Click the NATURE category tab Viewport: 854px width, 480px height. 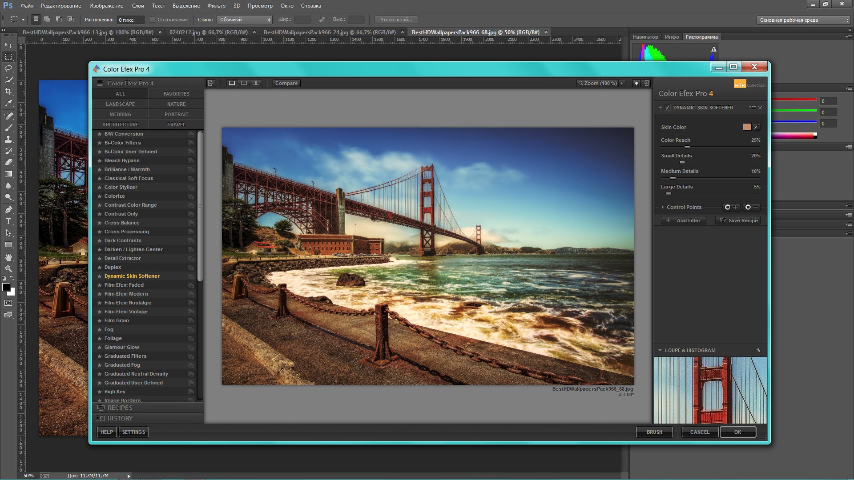[x=176, y=104]
